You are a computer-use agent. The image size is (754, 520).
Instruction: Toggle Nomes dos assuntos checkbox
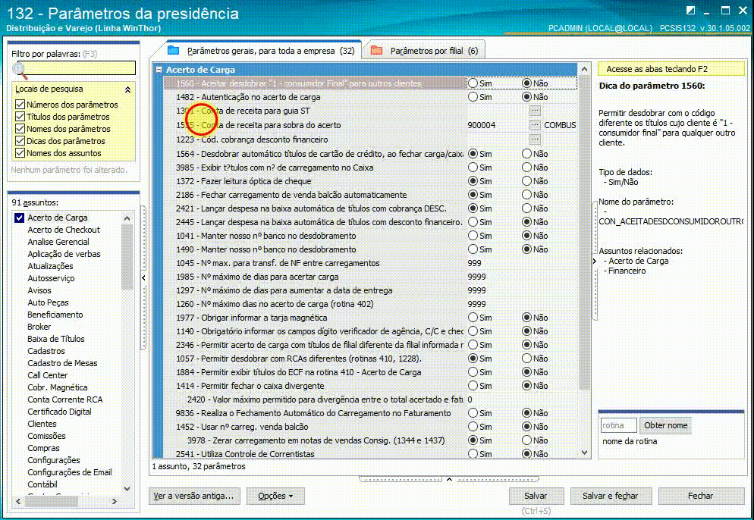20,153
